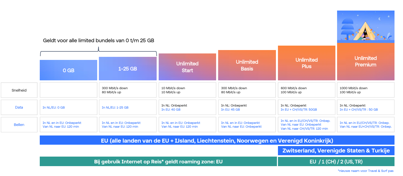Select the 0 GB bundle header
Screen dimensions: 403x176
coord(68,70)
